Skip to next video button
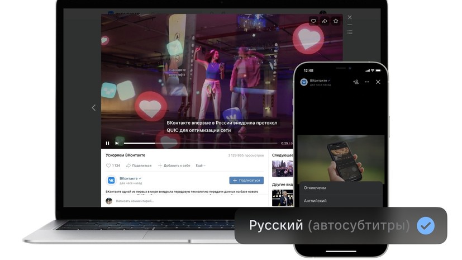This screenshot has width=462, height=260. [x=117, y=143]
